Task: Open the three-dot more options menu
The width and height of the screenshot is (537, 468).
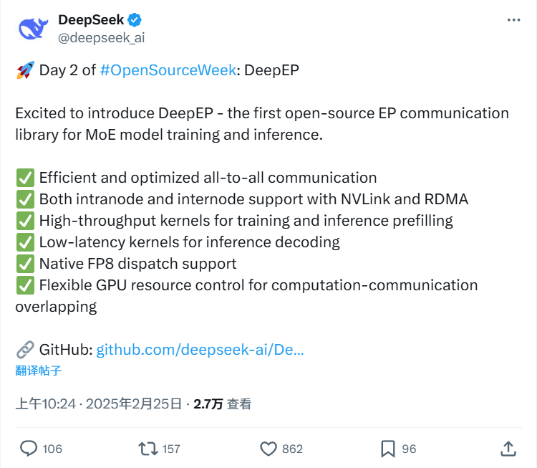Action: tap(513, 20)
